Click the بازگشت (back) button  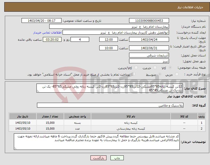tap(98, 158)
